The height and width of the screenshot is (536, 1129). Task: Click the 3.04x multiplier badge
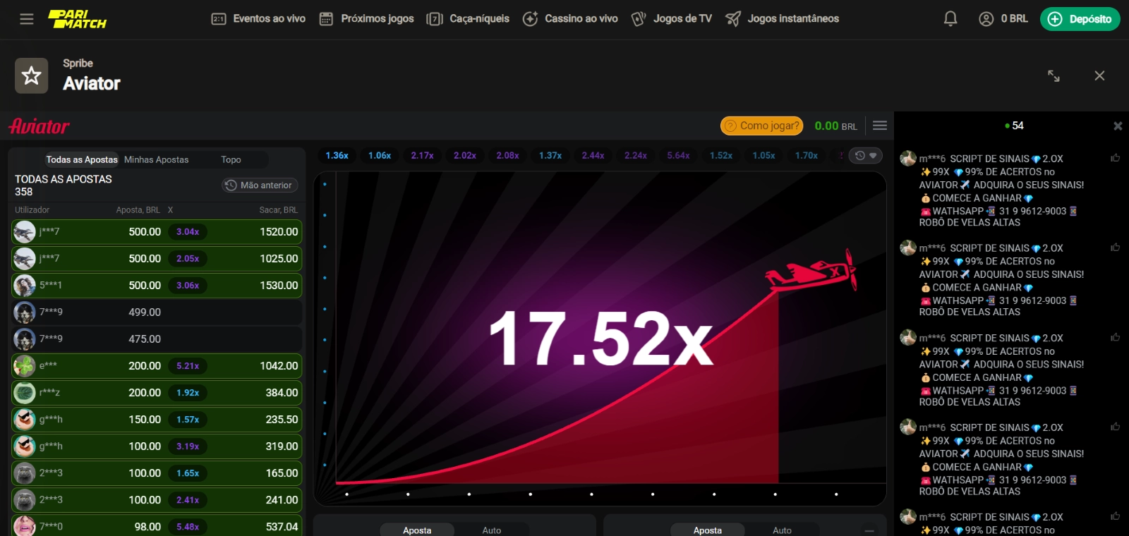point(188,231)
